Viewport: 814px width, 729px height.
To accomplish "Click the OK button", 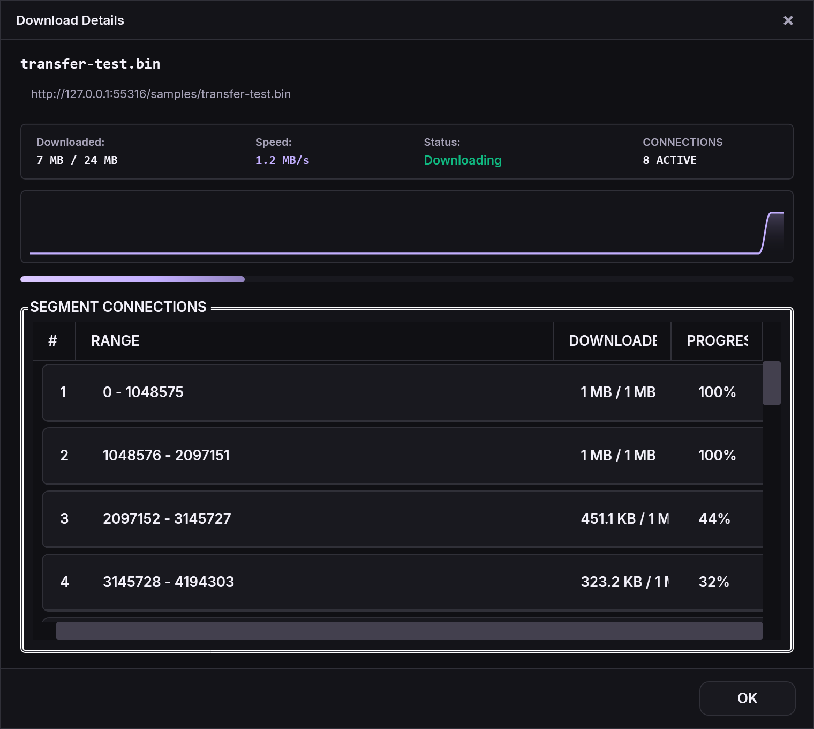I will [x=747, y=698].
